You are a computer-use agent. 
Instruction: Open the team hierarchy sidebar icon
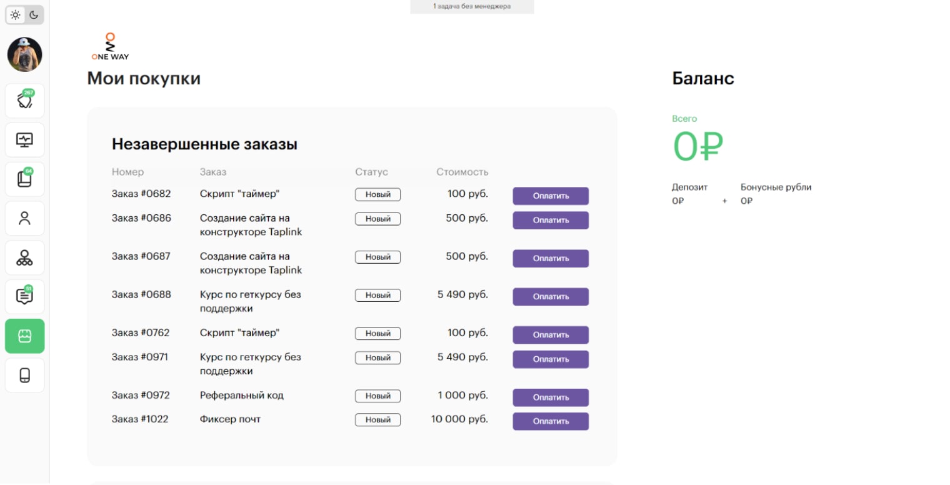[24, 257]
